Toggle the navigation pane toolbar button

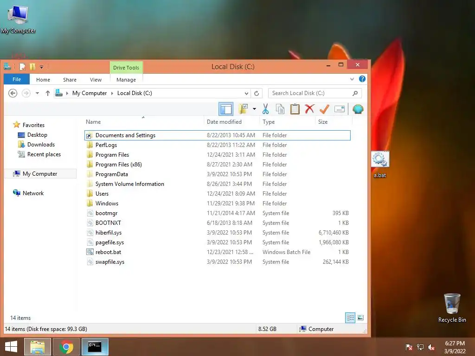point(226,109)
